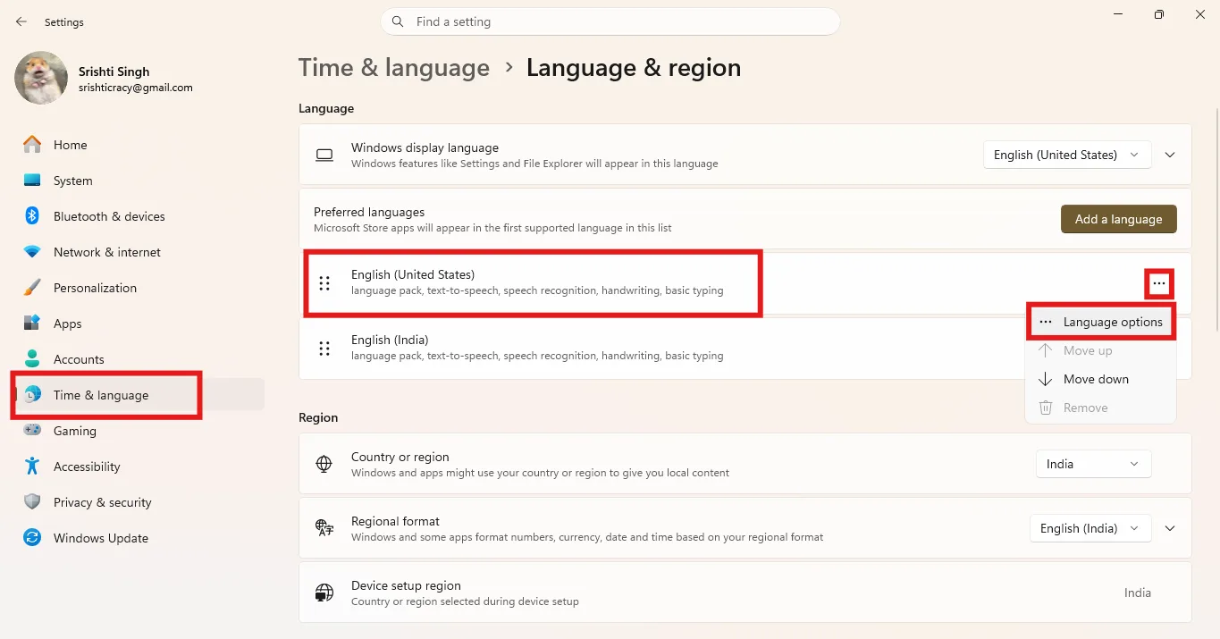Click the search magnifier icon
This screenshot has height=639, width=1220.
coord(398,21)
